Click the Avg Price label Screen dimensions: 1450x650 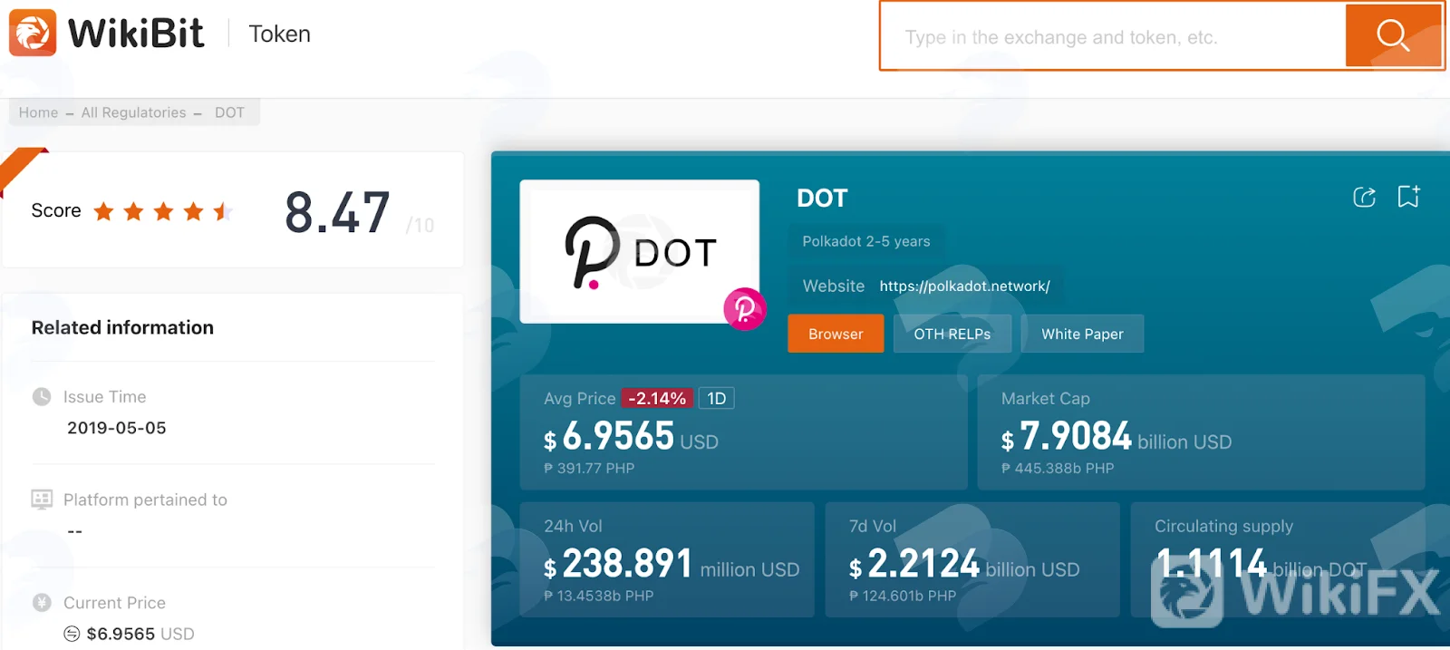[579, 398]
